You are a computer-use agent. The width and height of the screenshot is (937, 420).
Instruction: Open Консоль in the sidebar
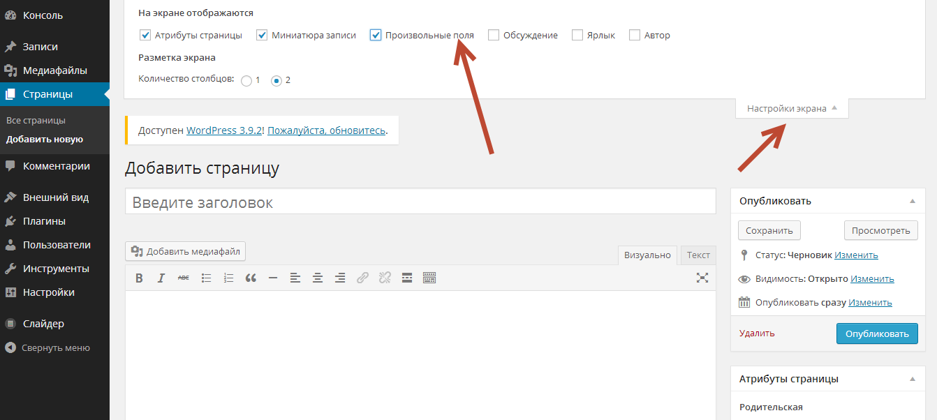(54, 15)
